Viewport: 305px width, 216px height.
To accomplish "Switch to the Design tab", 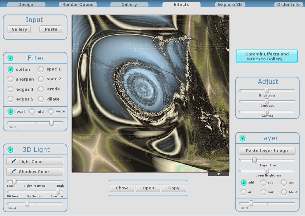I will pyautogui.click(x=26, y=5).
